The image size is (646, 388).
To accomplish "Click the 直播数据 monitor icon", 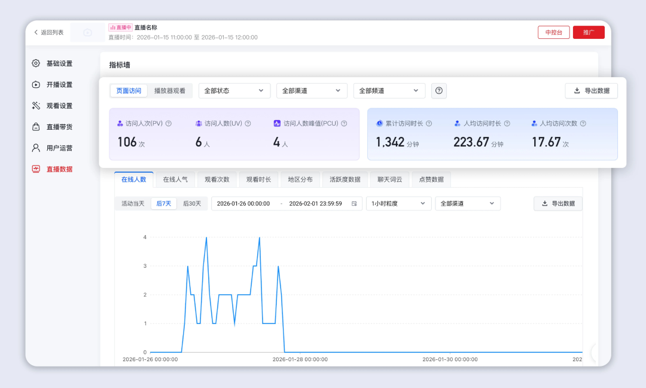I will pos(36,169).
